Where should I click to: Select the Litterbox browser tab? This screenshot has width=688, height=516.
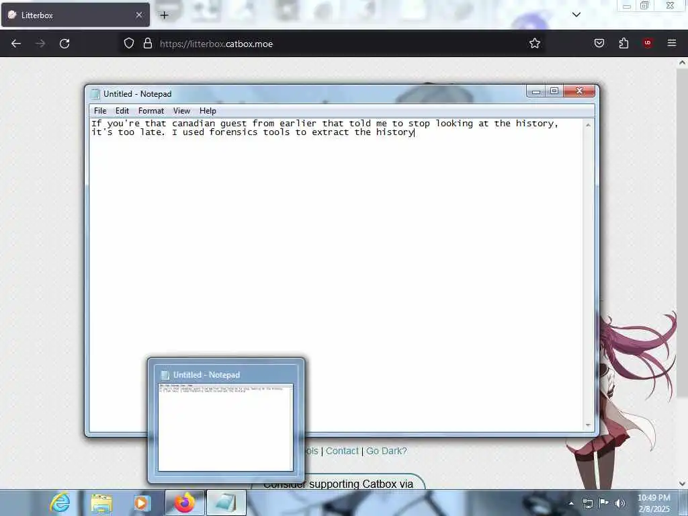click(x=75, y=15)
